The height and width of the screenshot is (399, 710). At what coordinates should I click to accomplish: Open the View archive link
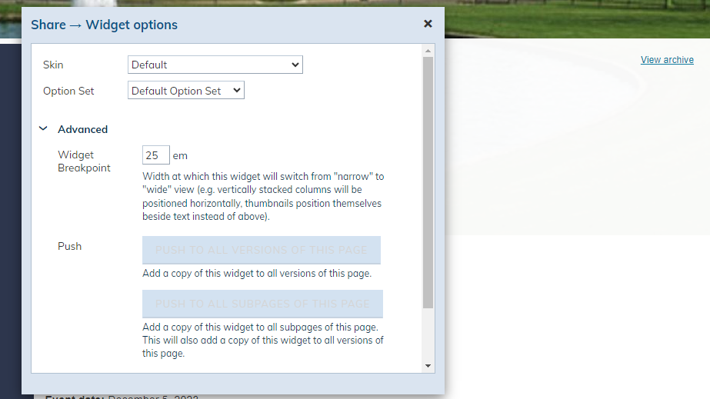667,60
